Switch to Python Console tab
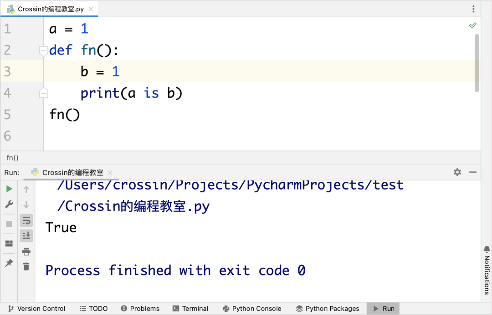This screenshot has width=492, height=315. tap(252, 309)
